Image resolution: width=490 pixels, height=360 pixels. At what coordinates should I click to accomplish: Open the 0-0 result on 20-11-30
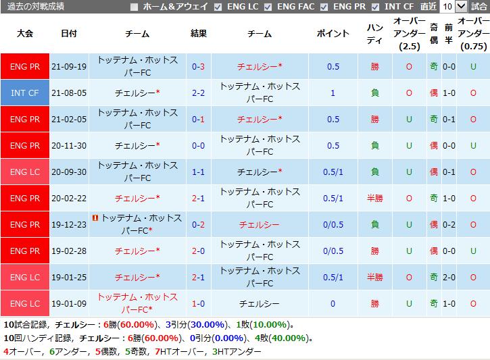pos(198,145)
